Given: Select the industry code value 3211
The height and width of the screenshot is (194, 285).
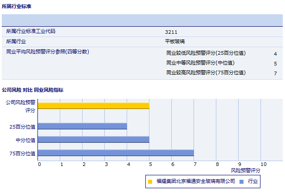Looking at the screenshot, I should coord(171,32).
